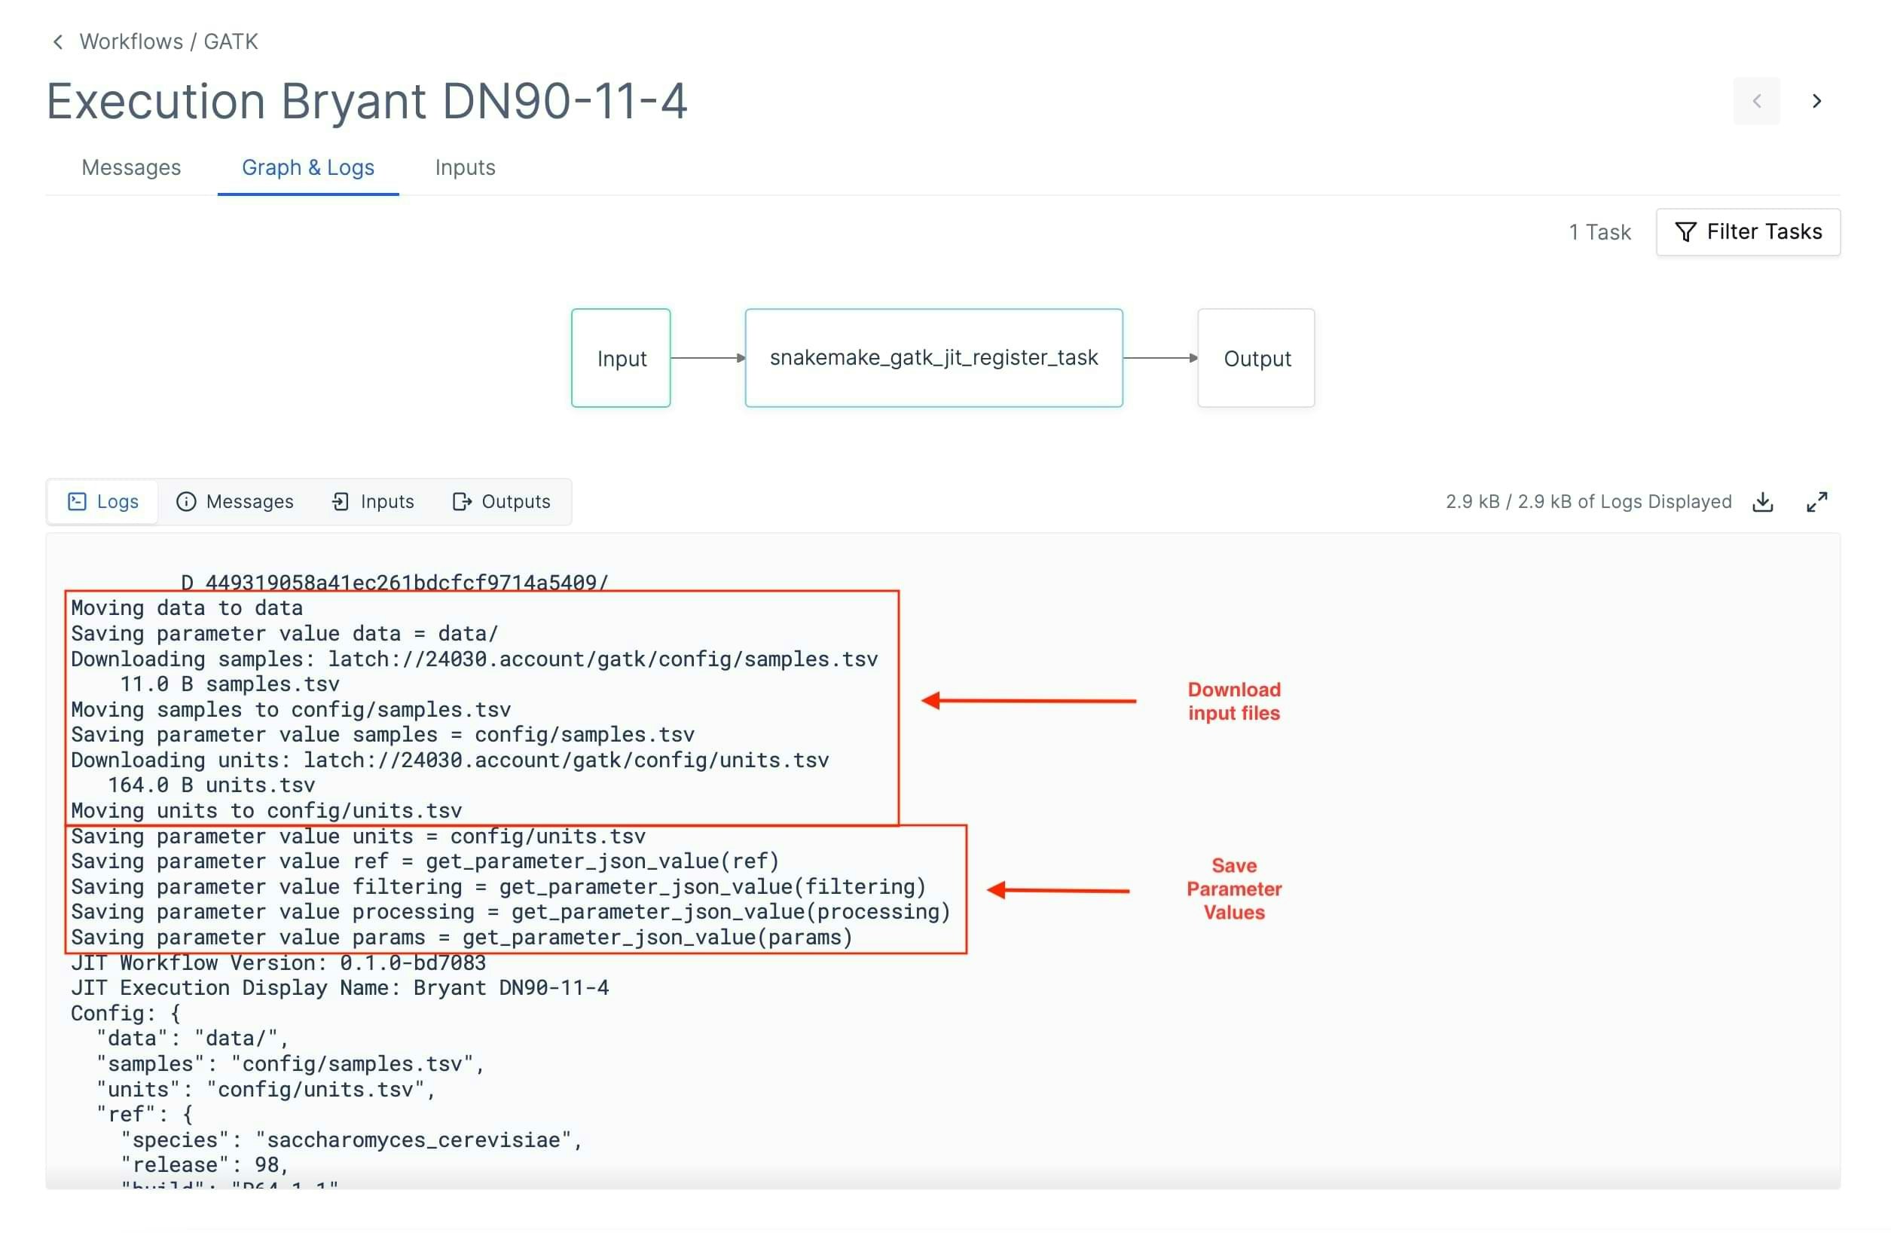The width and height of the screenshot is (1891, 1233).
Task: Click log line '11.0 B samples.tsv'
Action: tap(230, 684)
